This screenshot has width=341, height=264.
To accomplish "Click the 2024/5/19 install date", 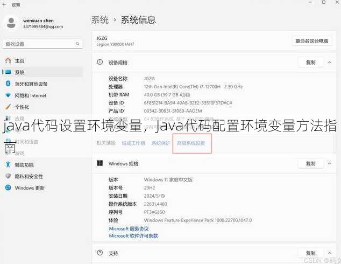I will (x=154, y=196).
